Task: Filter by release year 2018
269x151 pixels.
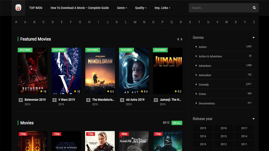Action: 224,128
